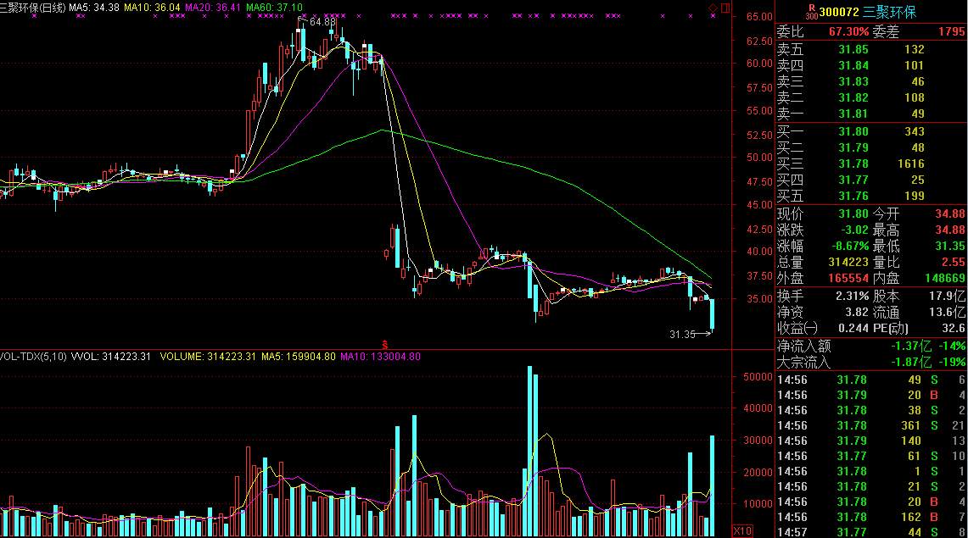
Task: Open the 三聚环保(日线) period label
Action: 32,8
